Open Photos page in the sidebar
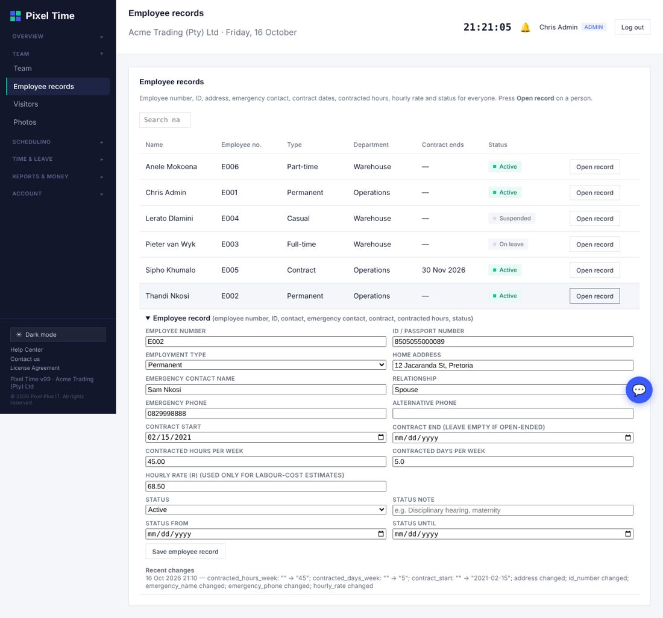663x618 pixels. 25,122
